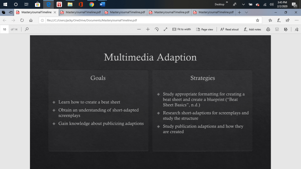The image size is (301, 169).
Task: Rotate the PDF page
Action: click(157, 29)
